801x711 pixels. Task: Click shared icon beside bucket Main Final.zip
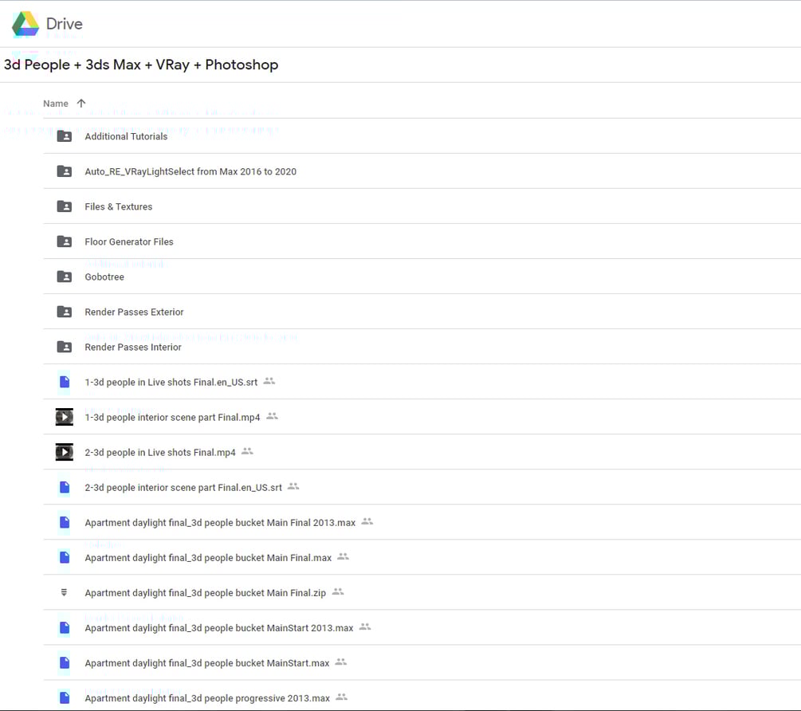(338, 592)
